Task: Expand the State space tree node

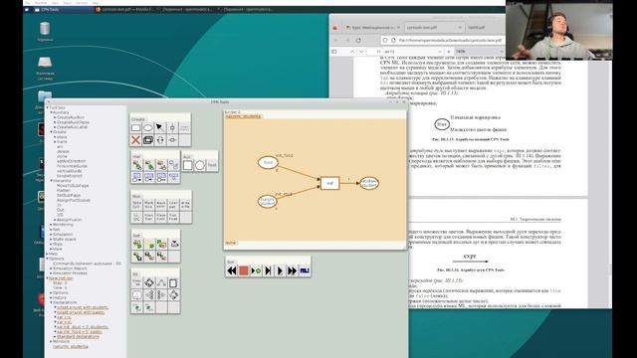Action: (51, 239)
